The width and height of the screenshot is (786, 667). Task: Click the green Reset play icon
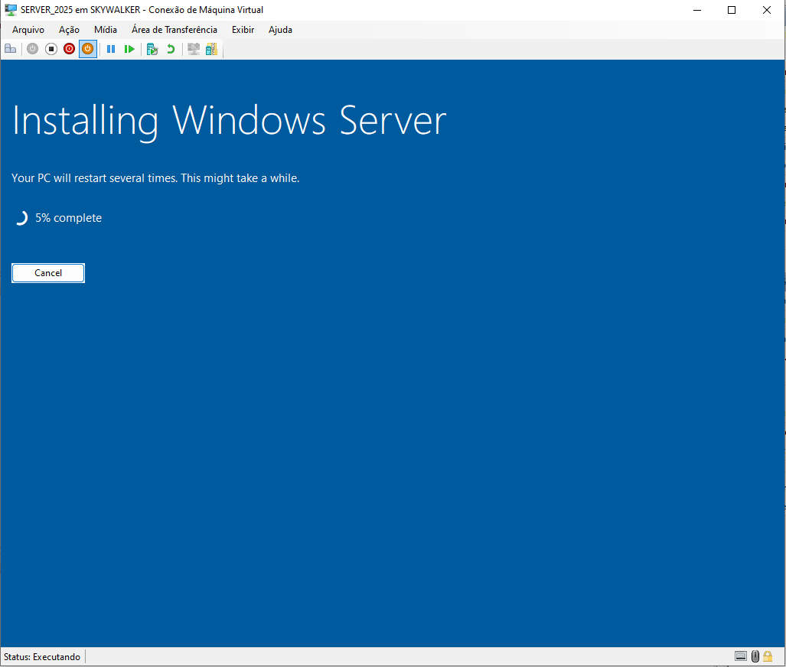[129, 49]
